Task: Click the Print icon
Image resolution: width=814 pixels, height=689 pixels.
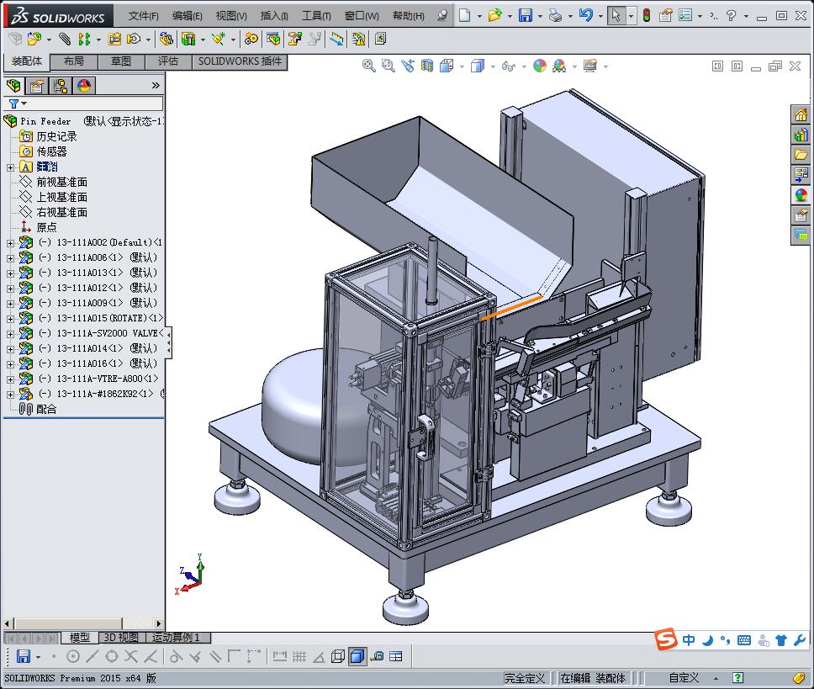Action: [556, 16]
